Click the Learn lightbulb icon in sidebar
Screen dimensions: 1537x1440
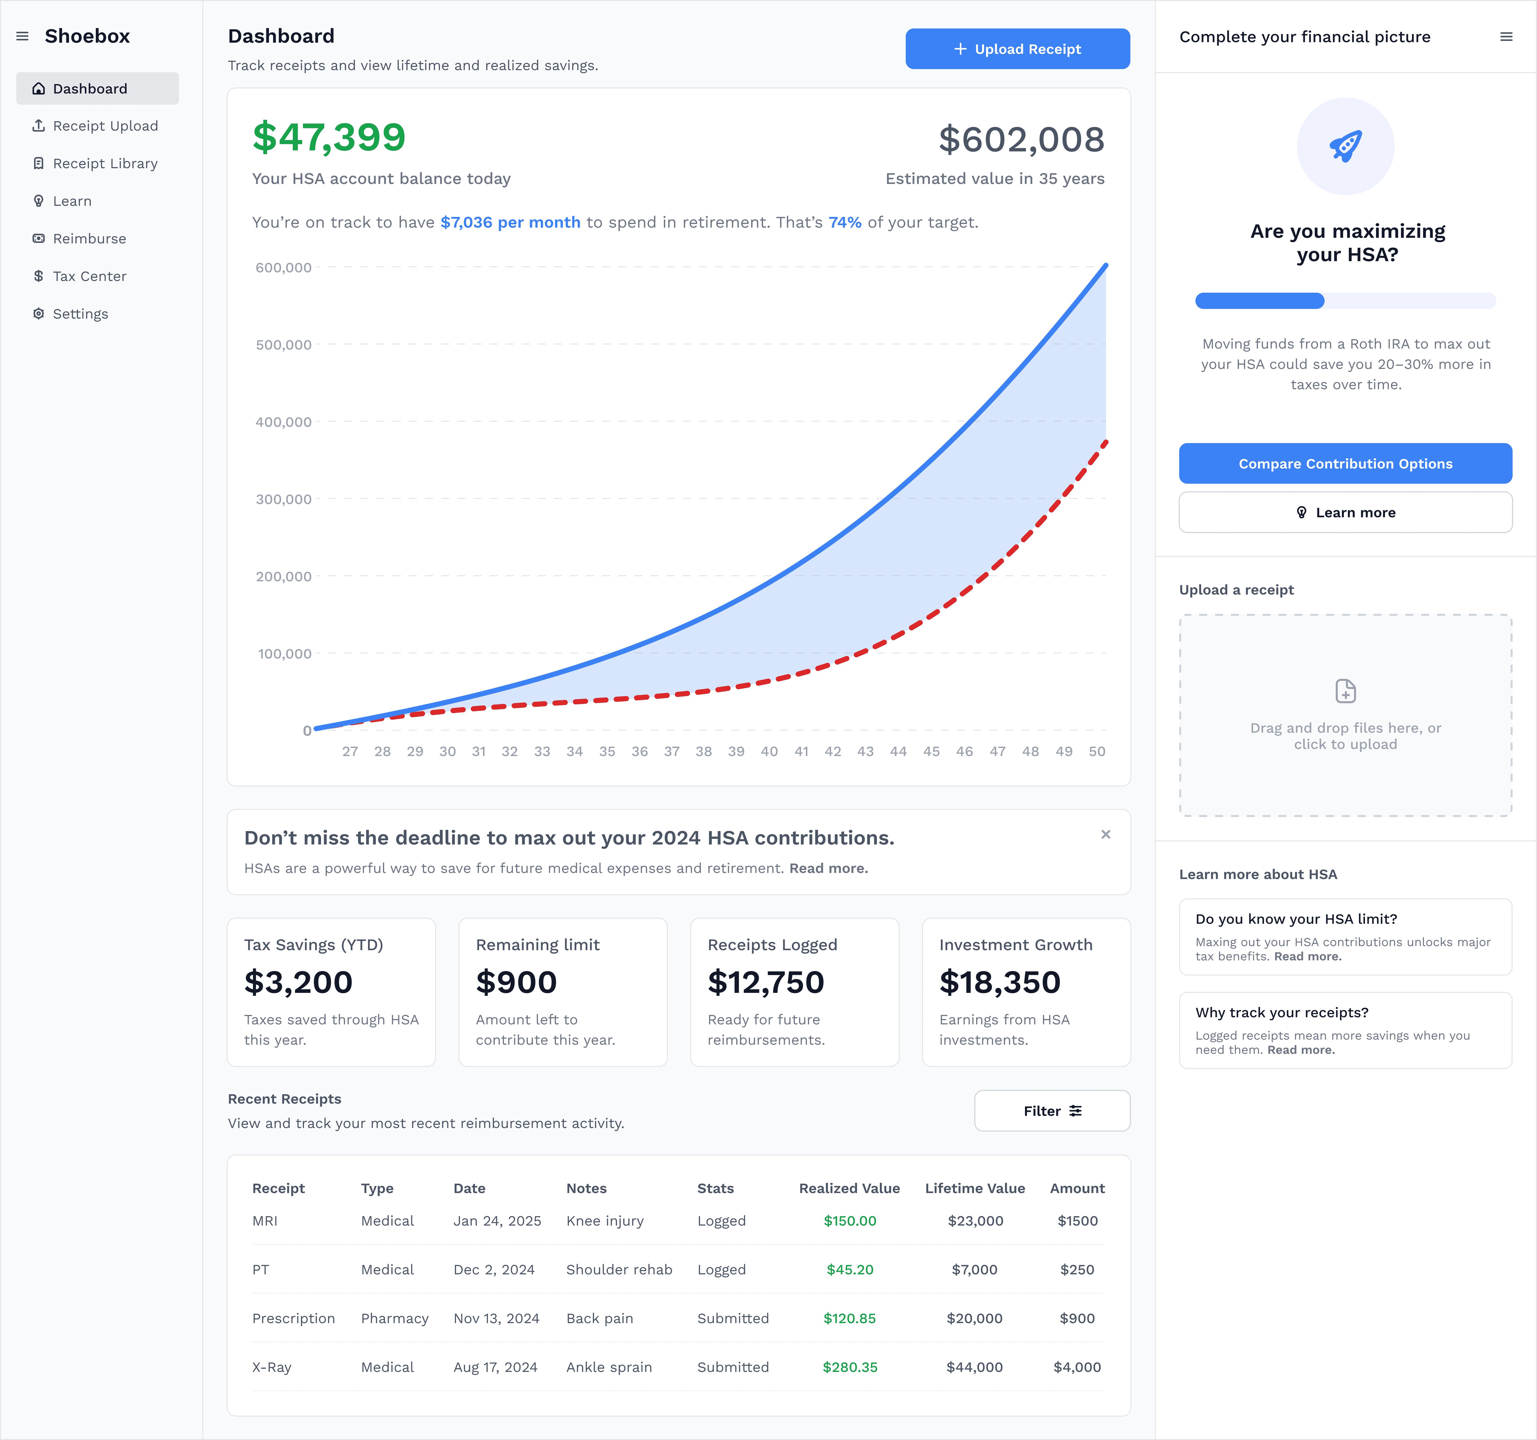coord(39,201)
